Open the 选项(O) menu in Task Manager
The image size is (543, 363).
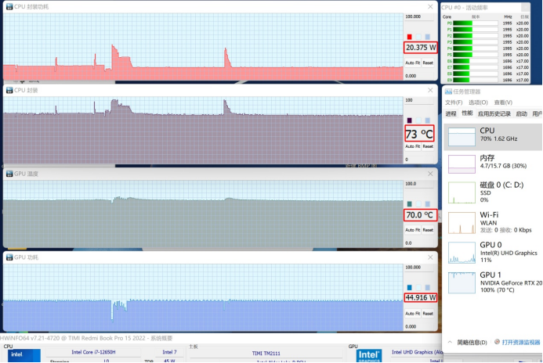point(478,102)
